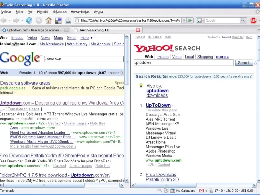Expand Yahoo more » options
This screenshot has width=260, height=195.
click(x=223, y=57)
